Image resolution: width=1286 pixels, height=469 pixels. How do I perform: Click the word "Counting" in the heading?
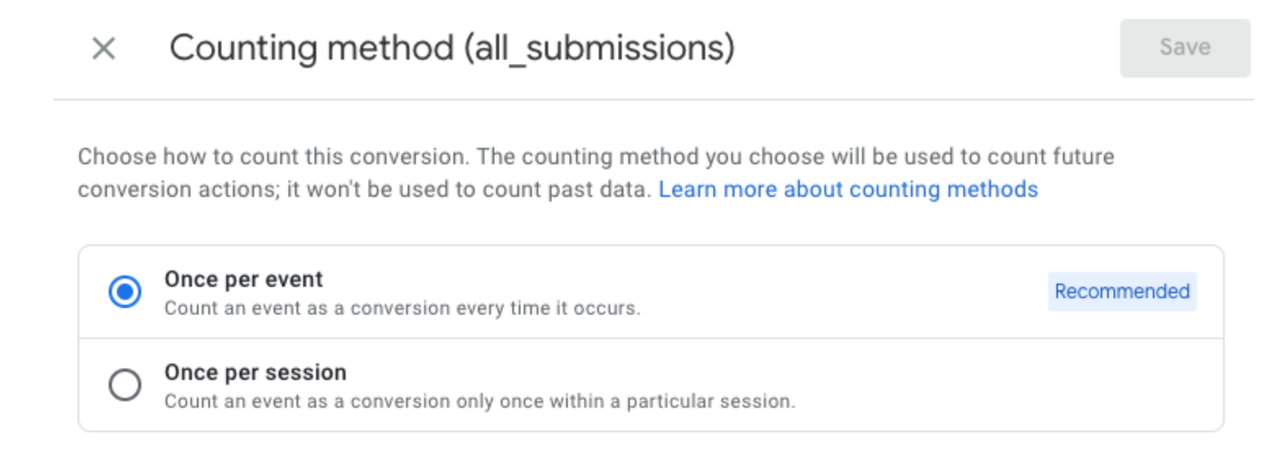pyautogui.click(x=243, y=48)
